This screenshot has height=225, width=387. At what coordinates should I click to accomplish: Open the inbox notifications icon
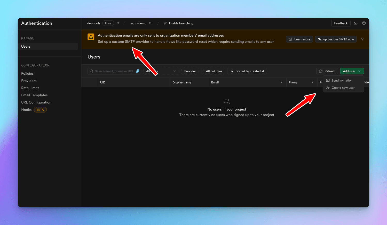356,23
